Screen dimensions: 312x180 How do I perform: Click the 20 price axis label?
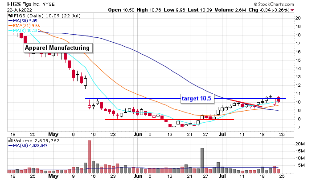click(x=298, y=18)
